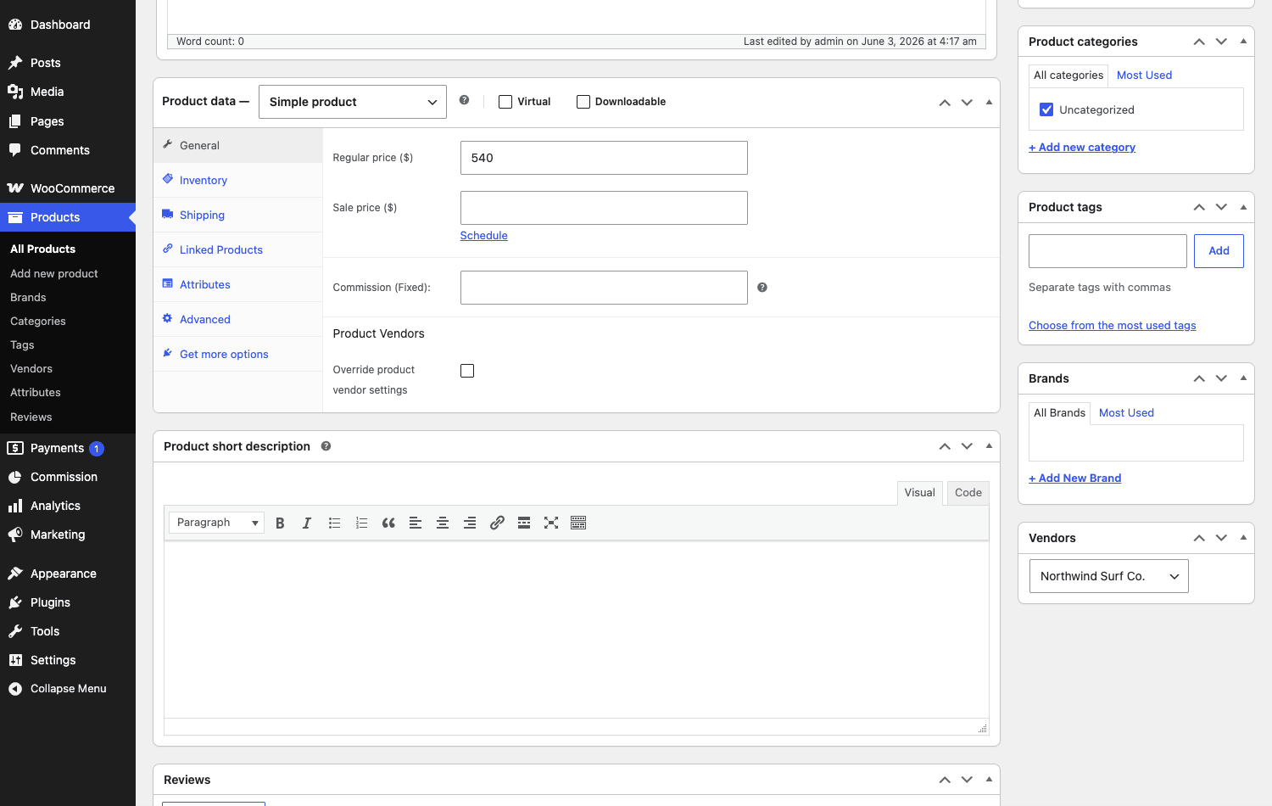
Task: Enable Override product vendor settings
Action: [467, 371]
